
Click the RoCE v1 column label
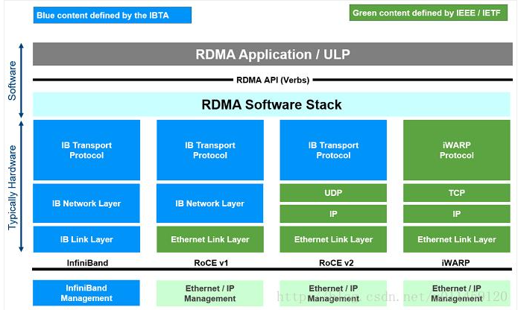[x=211, y=263]
